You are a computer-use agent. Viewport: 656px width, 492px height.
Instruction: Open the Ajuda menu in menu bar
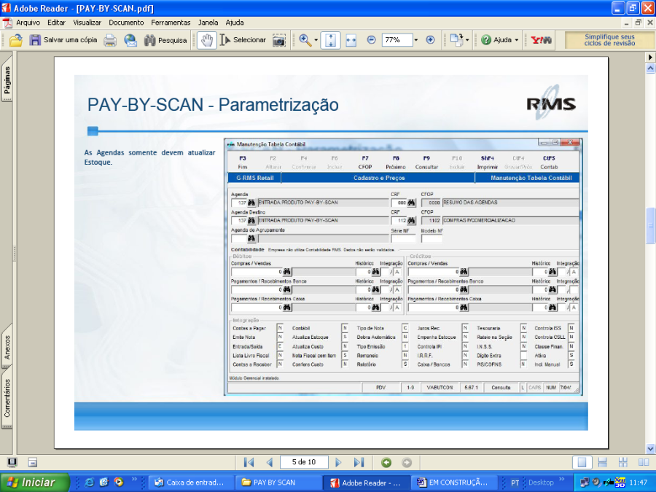coord(234,23)
